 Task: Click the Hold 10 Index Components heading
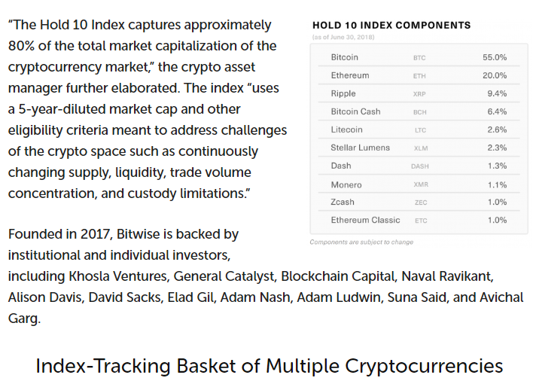391,26
